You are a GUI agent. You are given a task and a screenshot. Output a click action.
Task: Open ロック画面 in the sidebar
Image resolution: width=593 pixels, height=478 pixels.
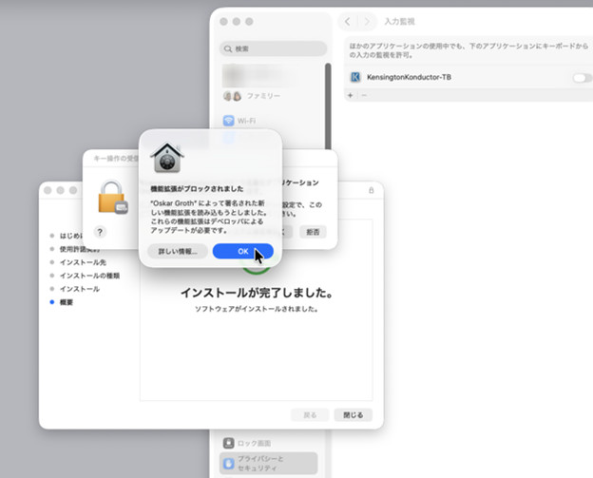click(x=250, y=443)
